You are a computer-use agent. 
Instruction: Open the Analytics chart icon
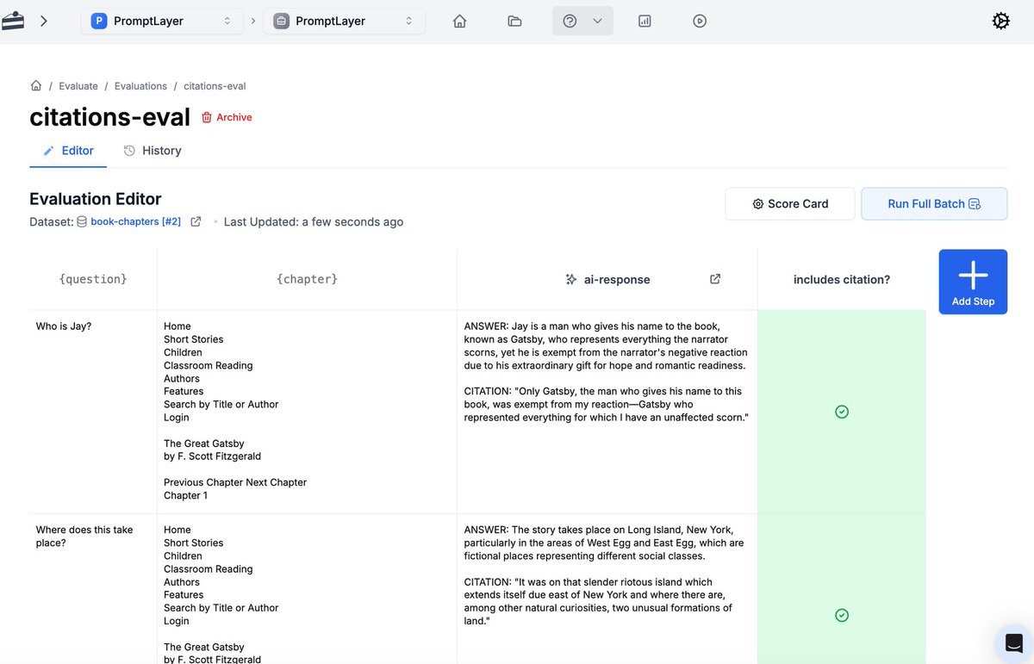pos(645,21)
